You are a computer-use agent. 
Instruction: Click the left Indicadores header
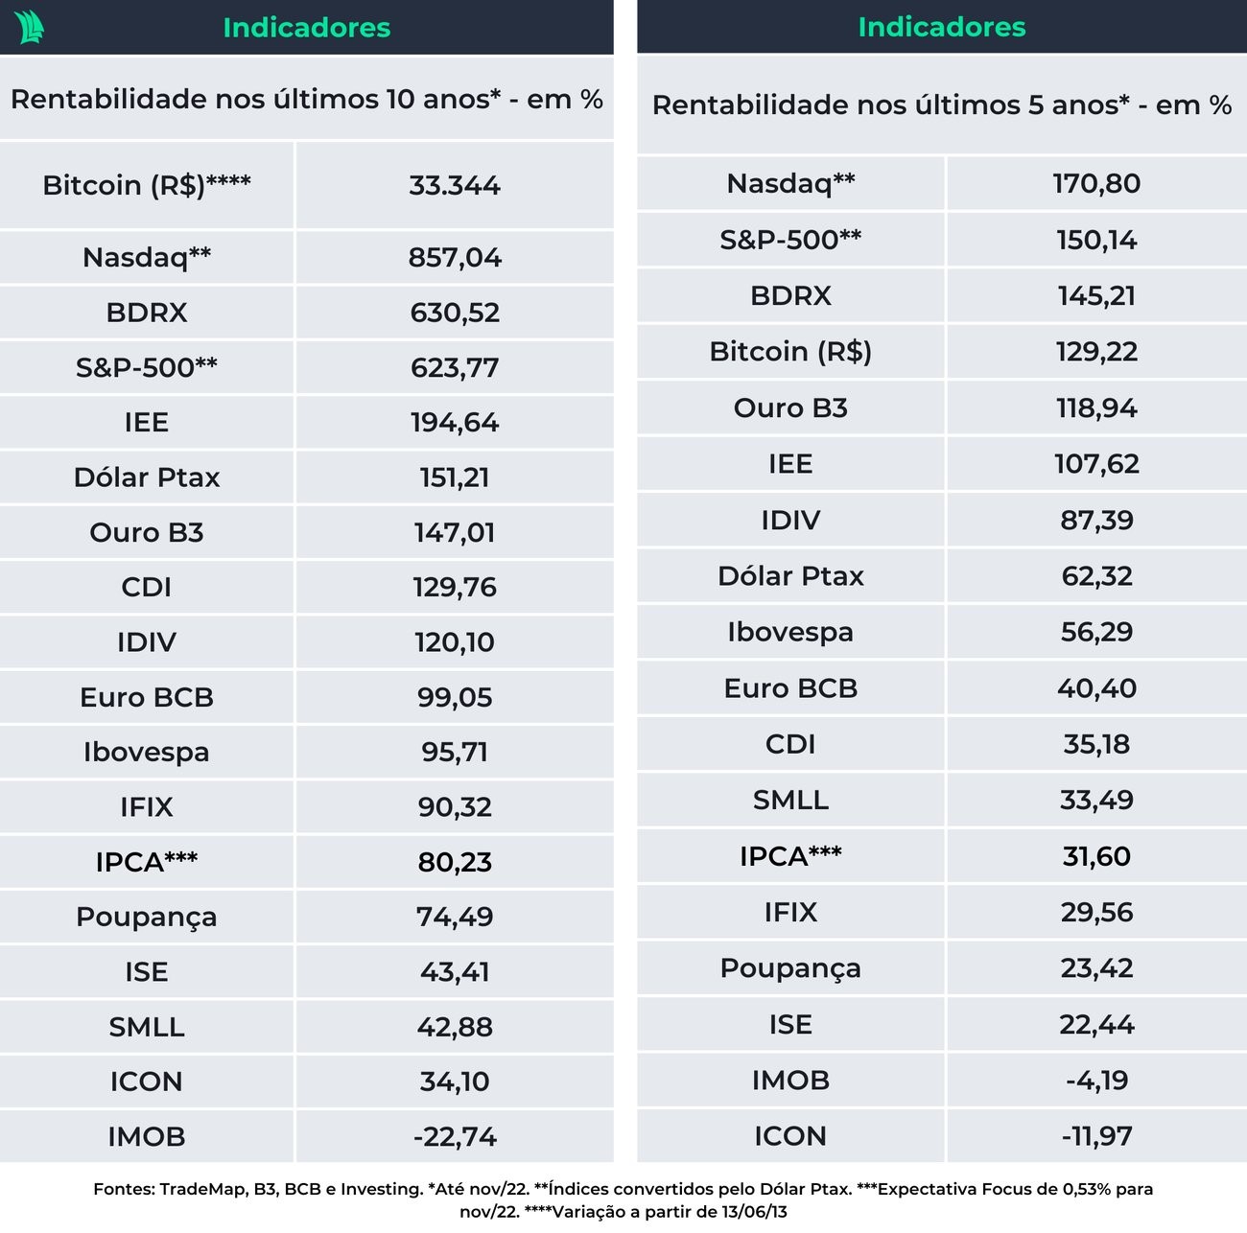[x=306, y=27]
